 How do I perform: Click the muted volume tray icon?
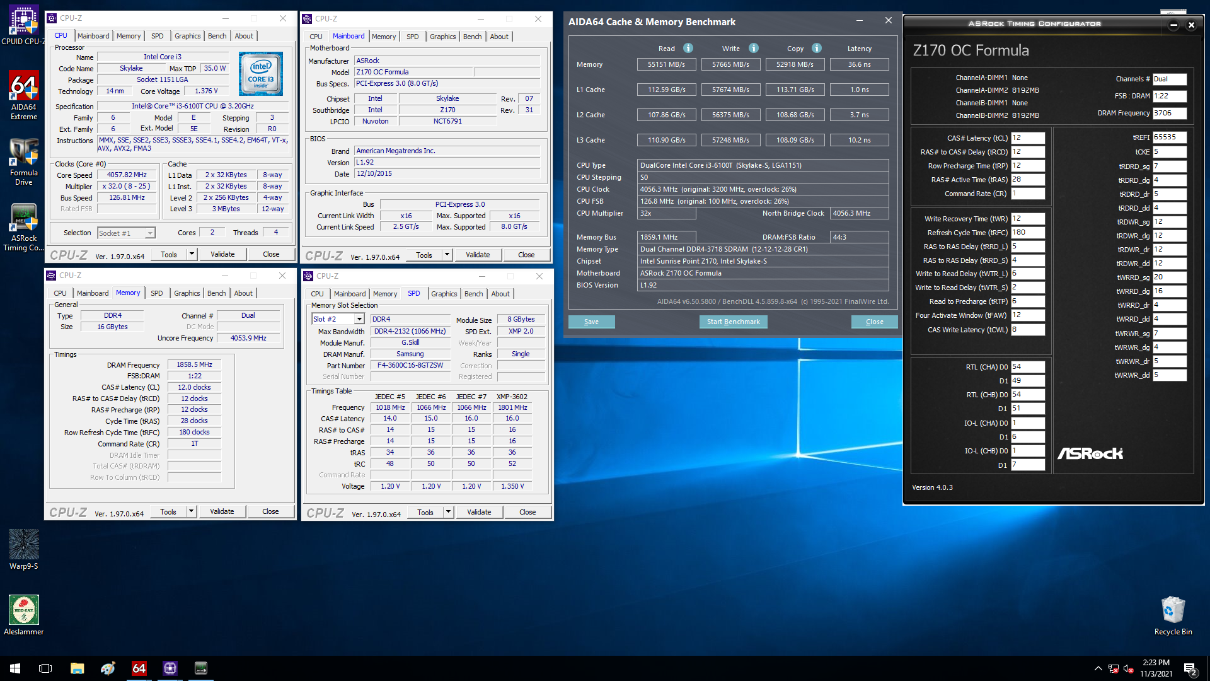[1129, 668]
